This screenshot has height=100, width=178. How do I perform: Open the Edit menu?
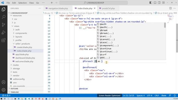(x=14, y=3)
